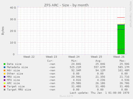Click the chart title 'ZFS ARC - Size - by month'
Image resolution: width=133 pixels, height=99 pixels.
coord(66,5)
